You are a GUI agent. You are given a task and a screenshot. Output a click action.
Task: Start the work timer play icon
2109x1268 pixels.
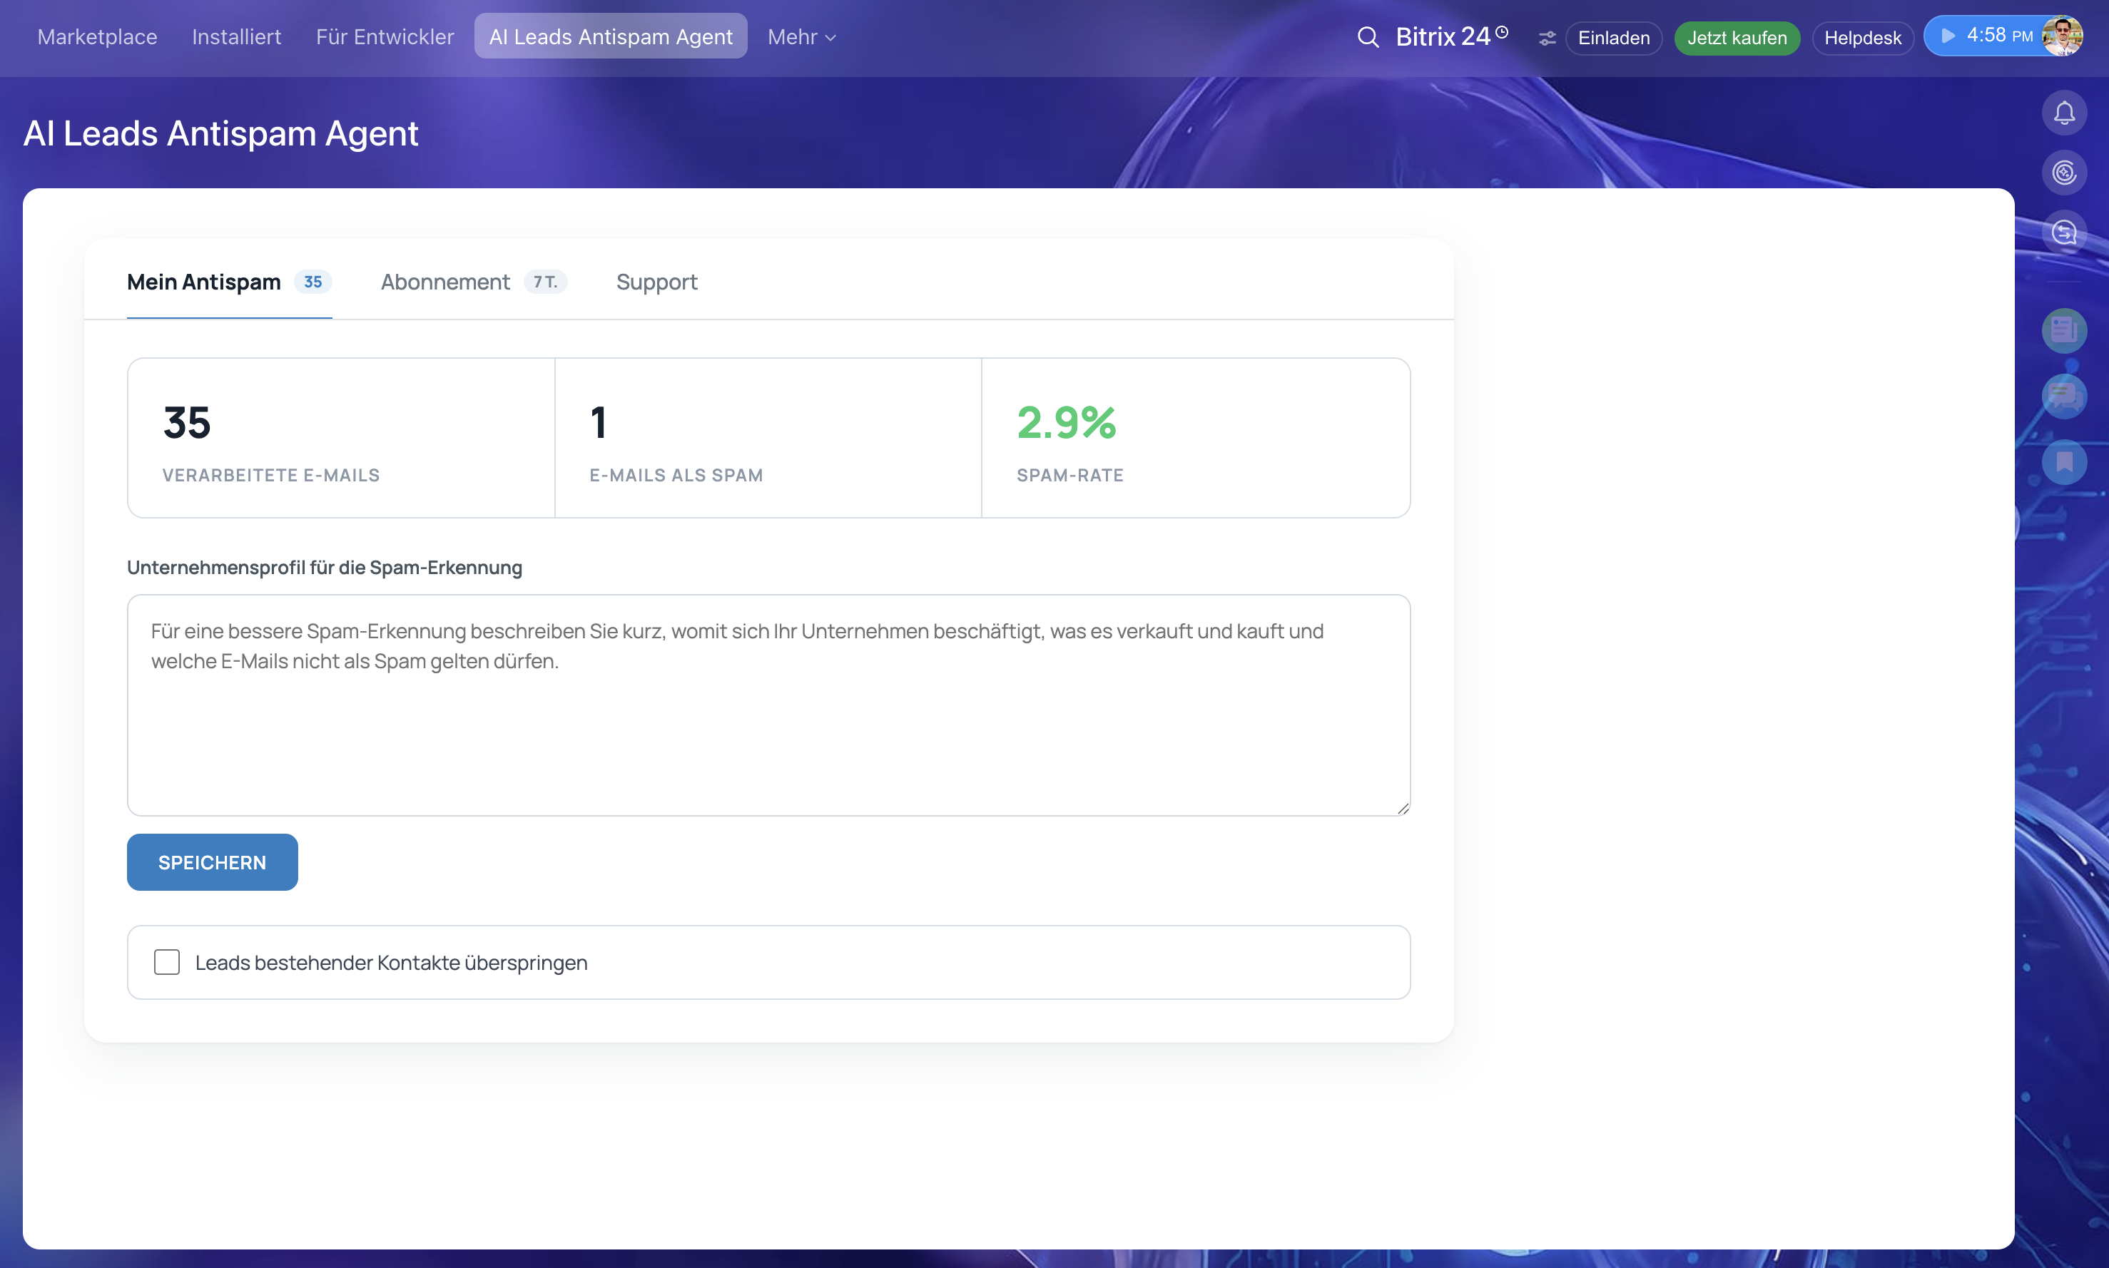1948,36
